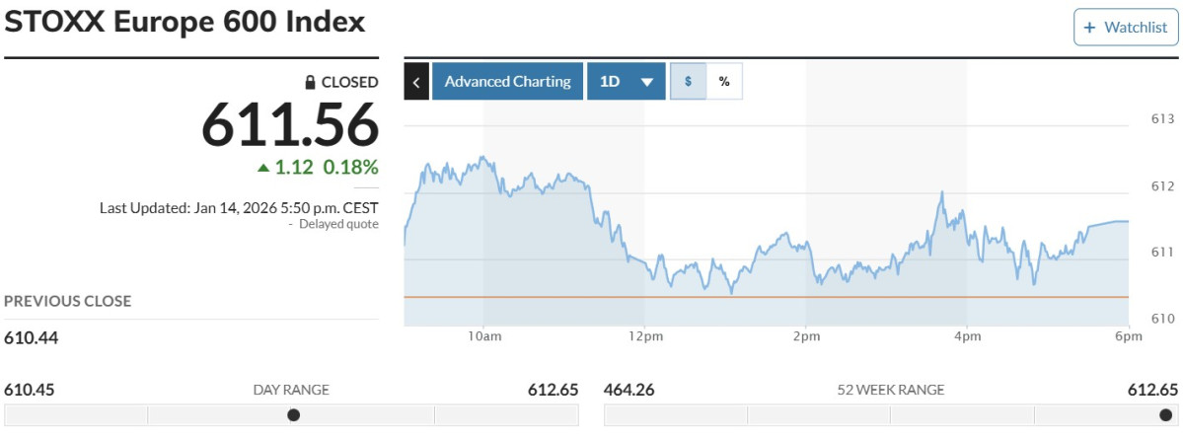Select the 6pm mark on chart axis

click(1128, 336)
